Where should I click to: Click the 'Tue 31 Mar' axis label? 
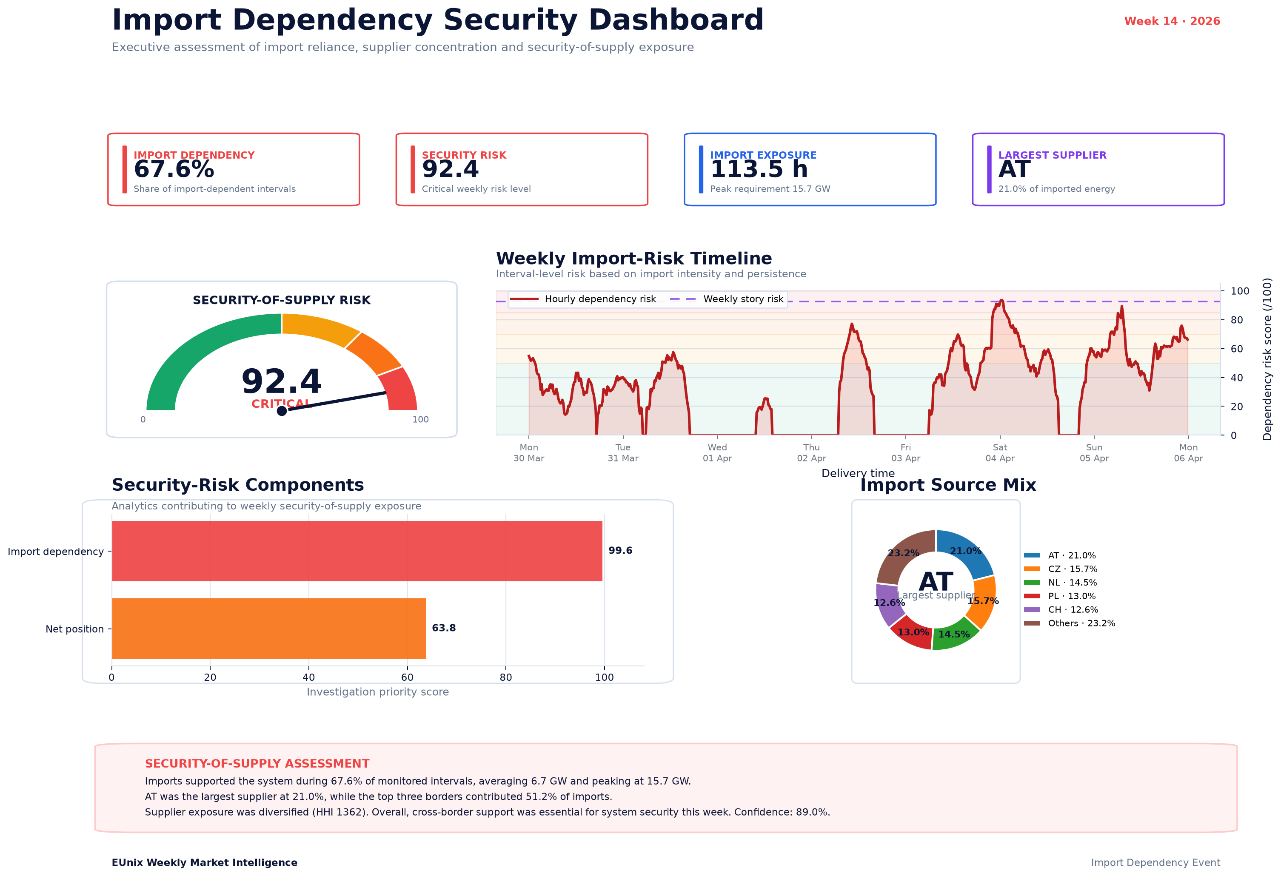coord(623,453)
